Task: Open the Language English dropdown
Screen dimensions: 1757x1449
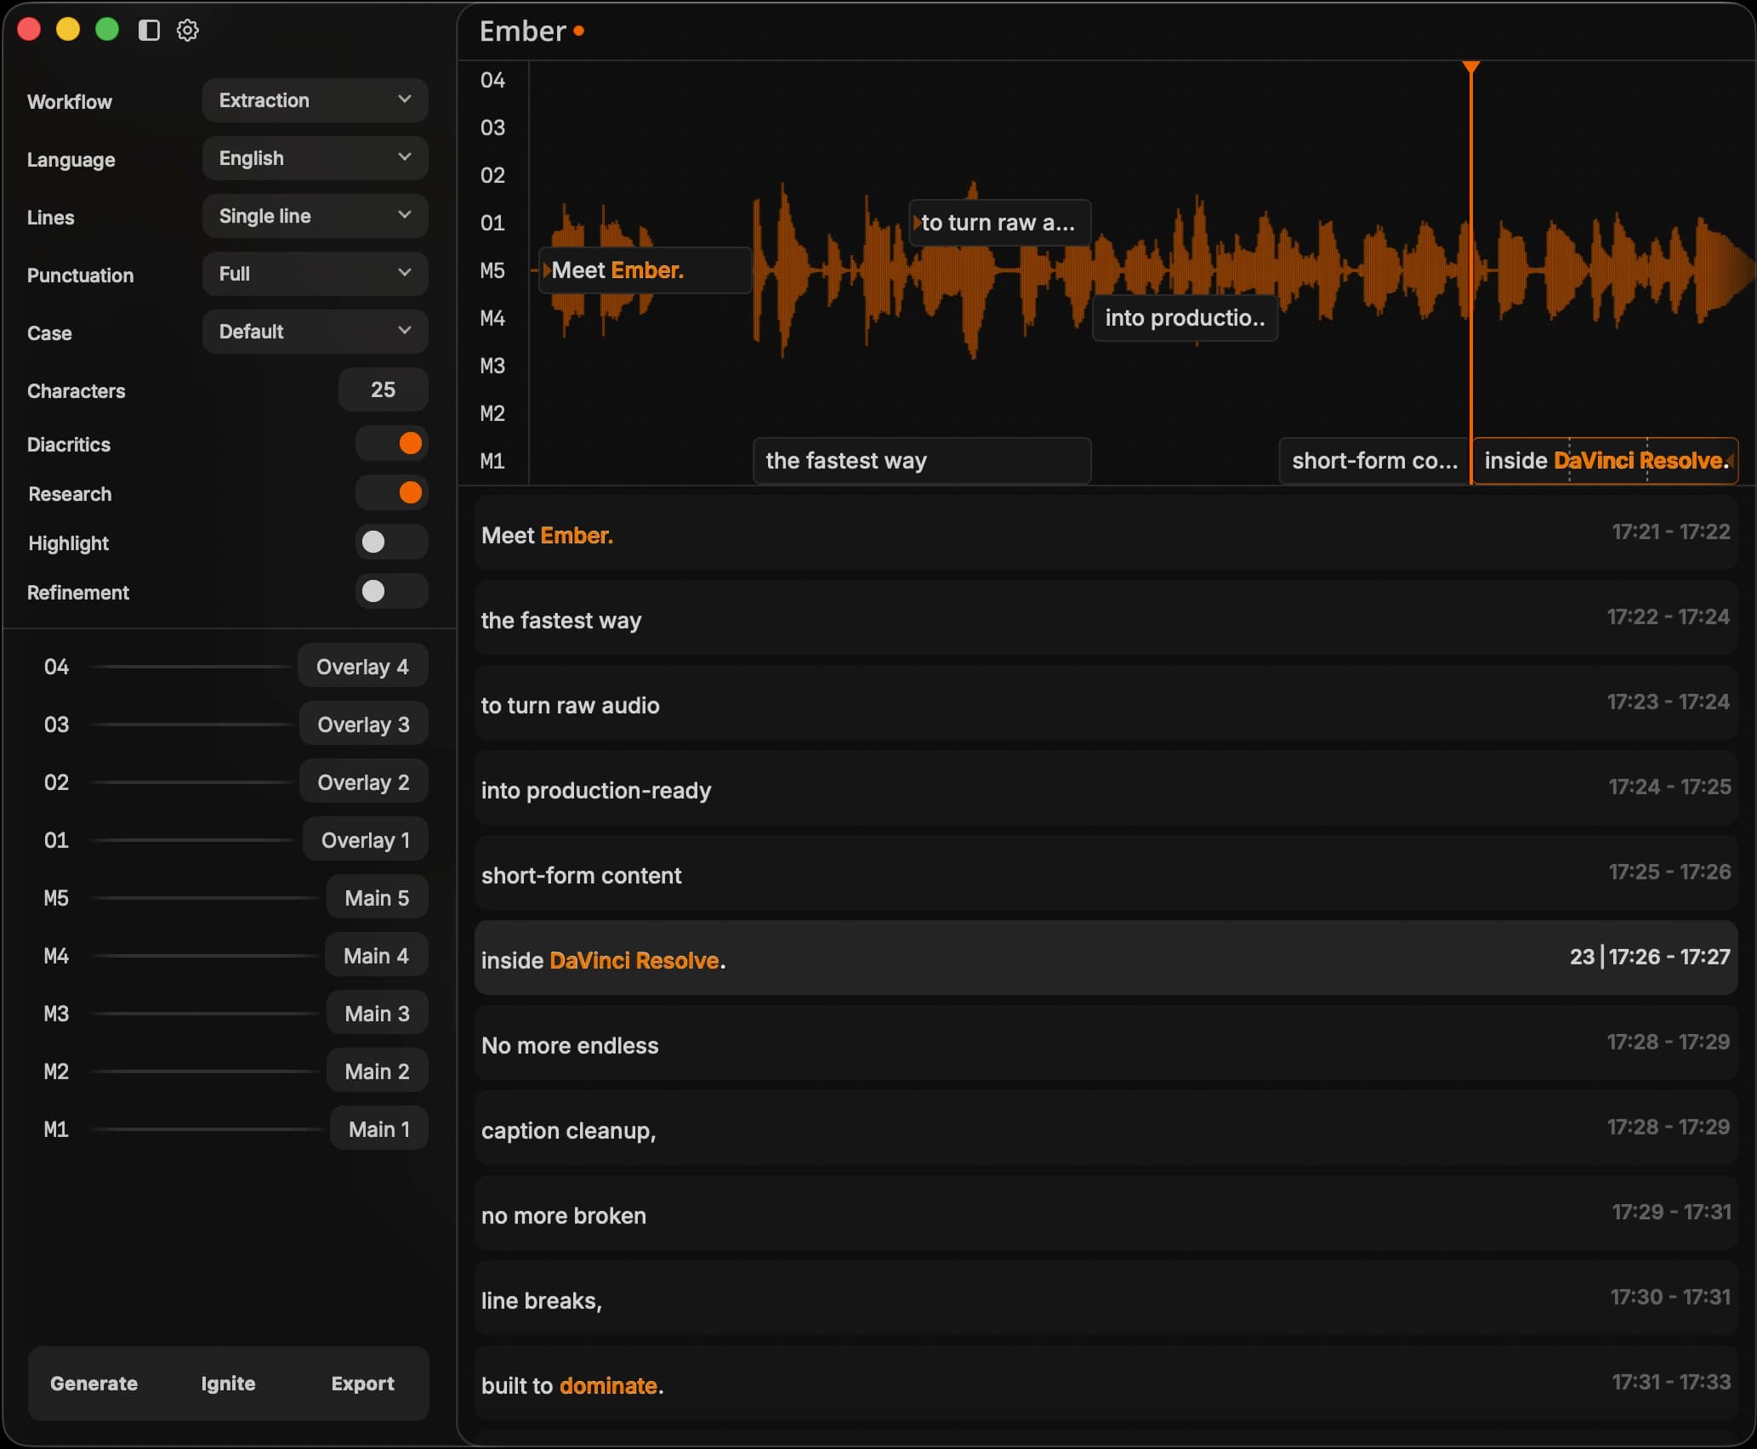Action: (315, 158)
